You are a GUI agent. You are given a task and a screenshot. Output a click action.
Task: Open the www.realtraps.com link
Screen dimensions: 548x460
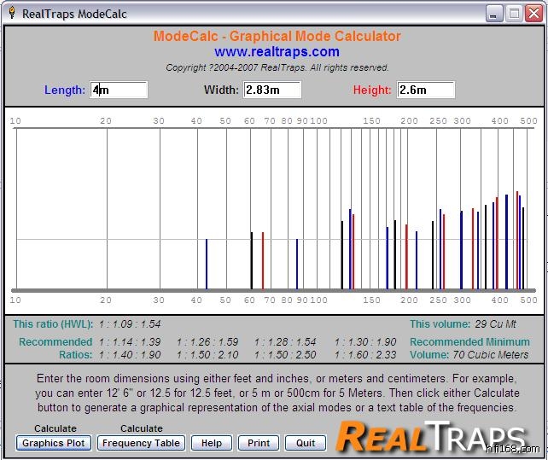pos(277,52)
